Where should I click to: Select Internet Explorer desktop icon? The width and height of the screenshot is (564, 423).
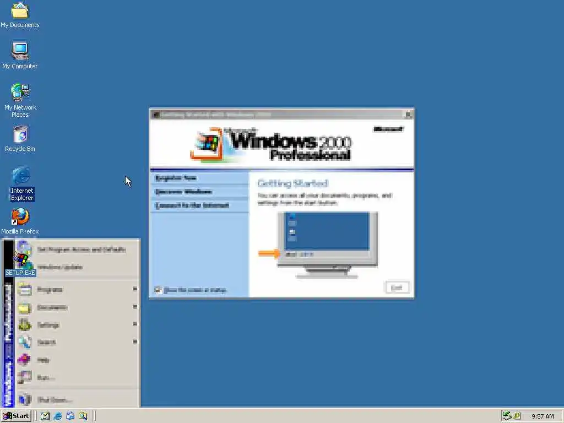click(x=21, y=183)
